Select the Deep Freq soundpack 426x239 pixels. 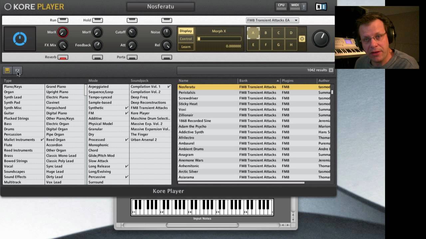coord(150,97)
